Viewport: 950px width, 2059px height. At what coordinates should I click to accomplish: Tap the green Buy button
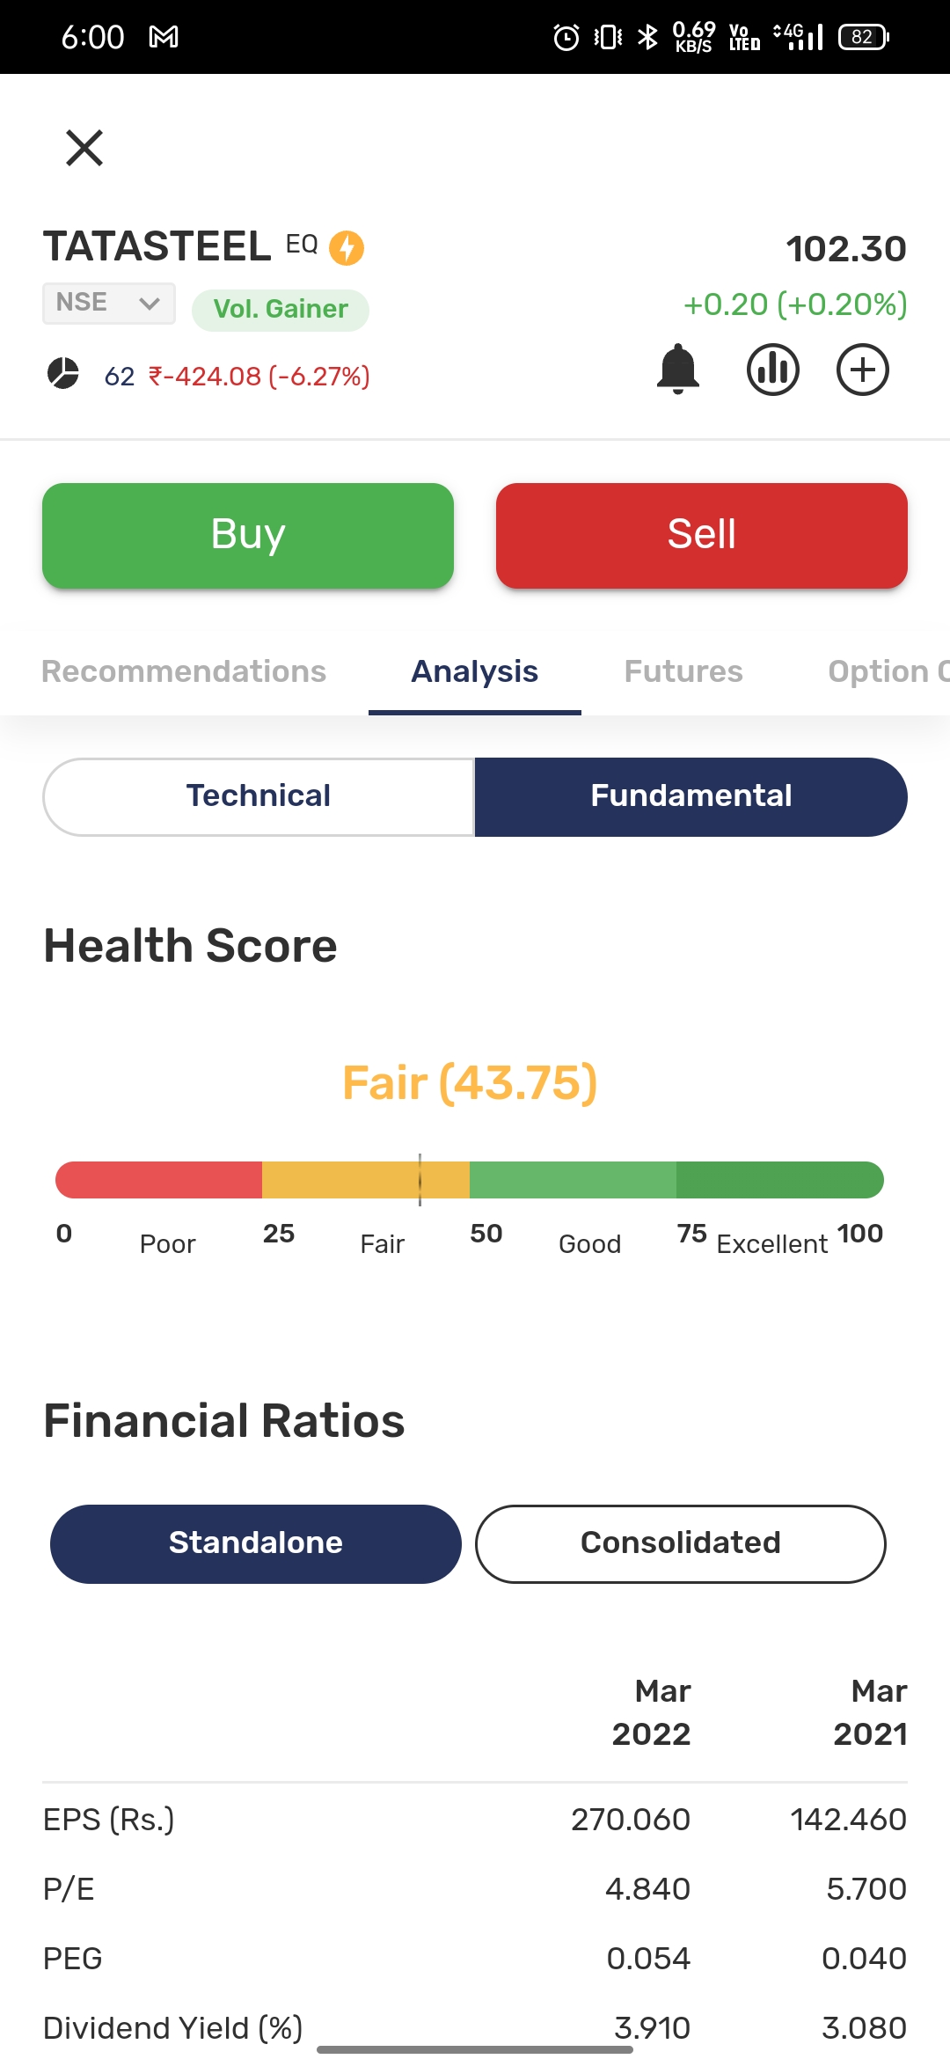pyautogui.click(x=248, y=535)
